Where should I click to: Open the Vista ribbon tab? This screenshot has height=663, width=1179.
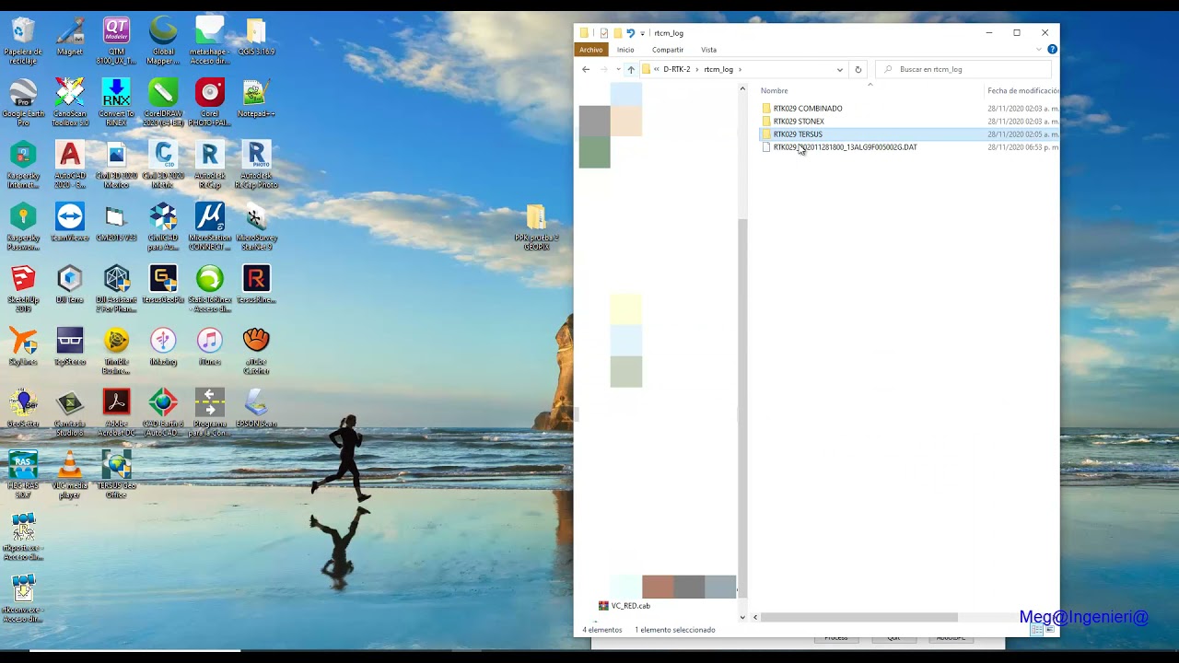pyautogui.click(x=708, y=50)
